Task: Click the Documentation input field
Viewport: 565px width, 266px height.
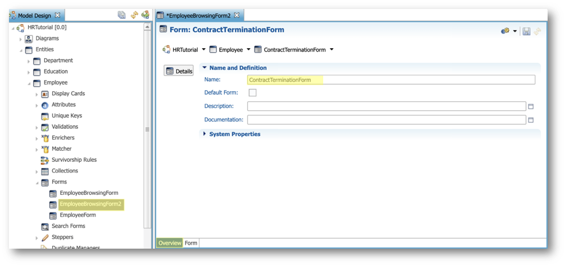Action: 386,120
